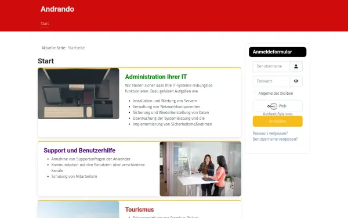Open the Benutzername vergessen? link
The height and width of the screenshot is (218, 348).
(x=275, y=139)
